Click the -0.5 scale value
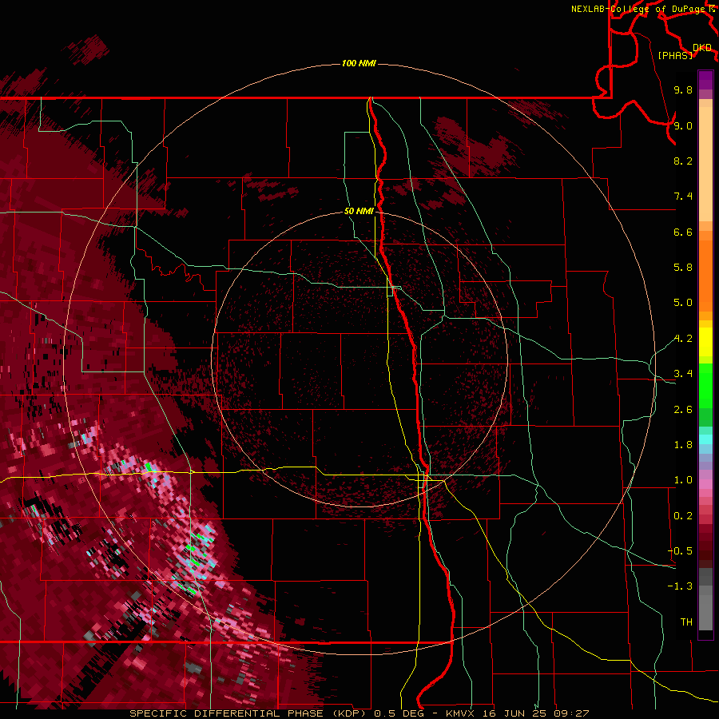 680,551
